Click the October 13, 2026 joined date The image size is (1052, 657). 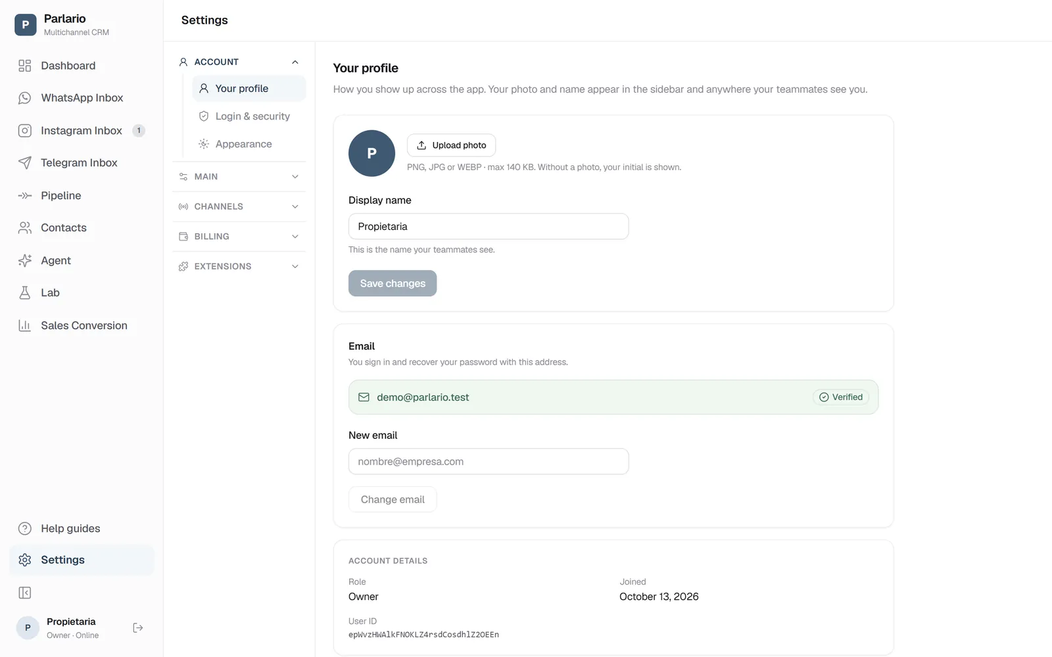point(659,597)
